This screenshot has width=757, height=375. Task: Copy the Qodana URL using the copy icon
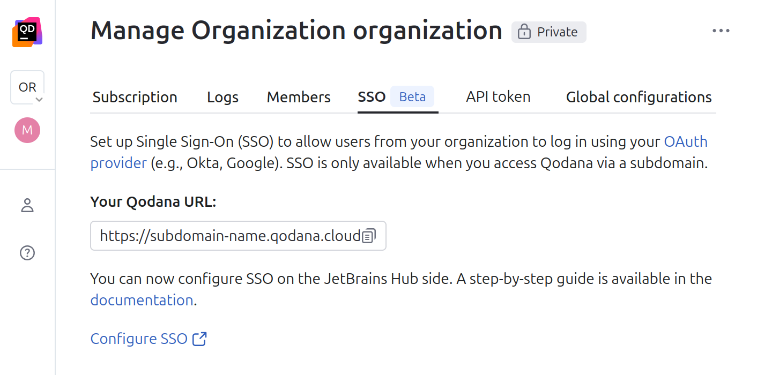(x=368, y=236)
